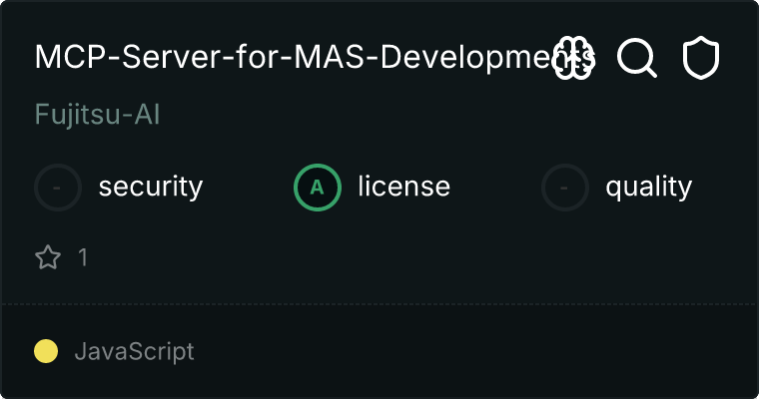759x399 pixels.
Task: Open the MCP-Server-for-MAS-Developments title
Action: 315,57
